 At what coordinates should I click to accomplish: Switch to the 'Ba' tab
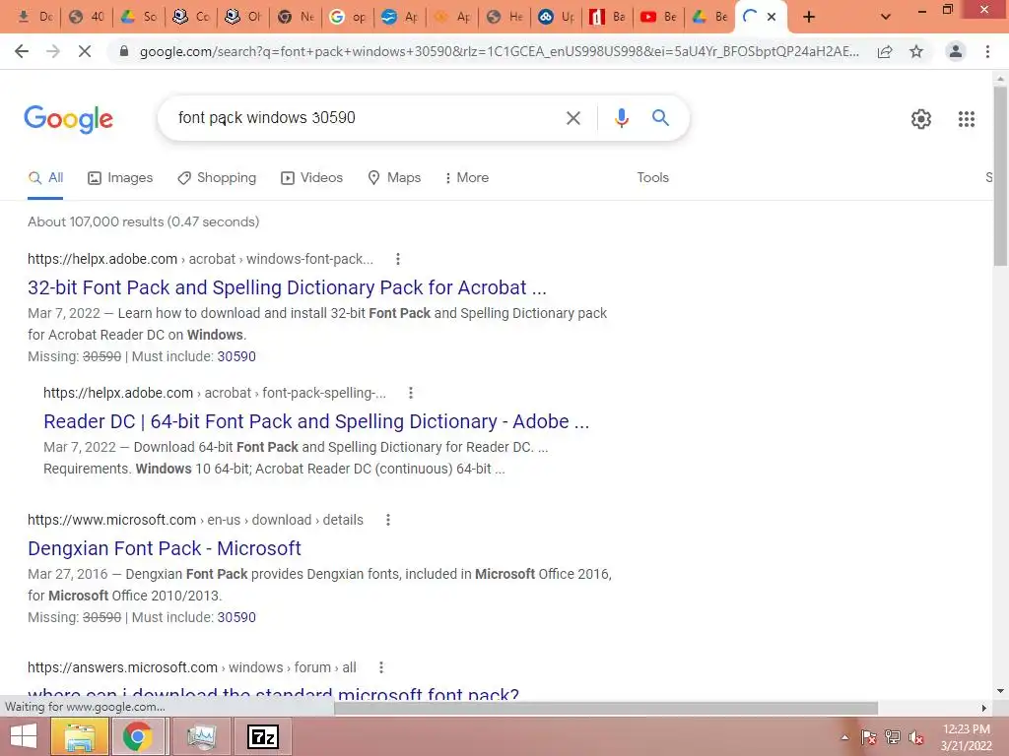coord(607,17)
